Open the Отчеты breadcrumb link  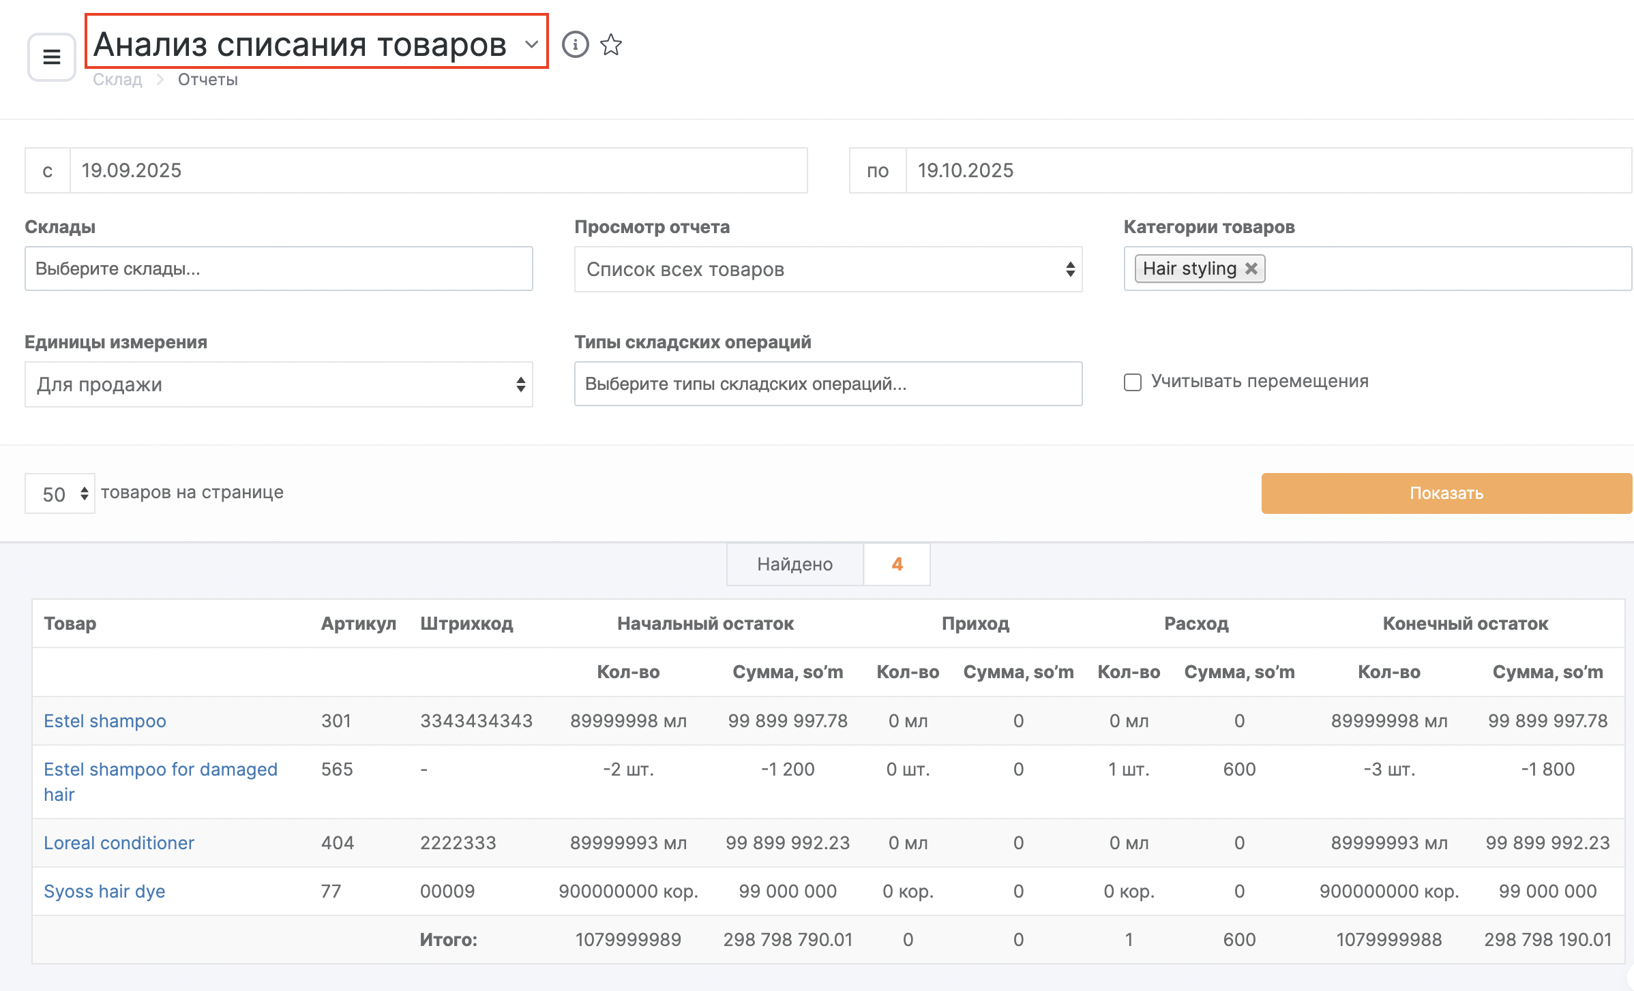[x=207, y=80]
